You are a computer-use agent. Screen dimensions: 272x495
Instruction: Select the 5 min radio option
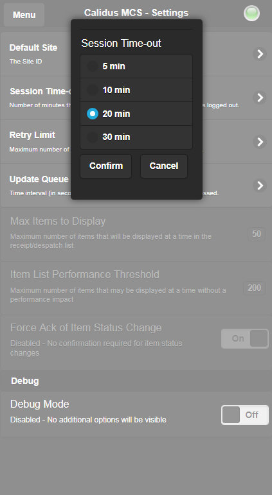(x=136, y=66)
